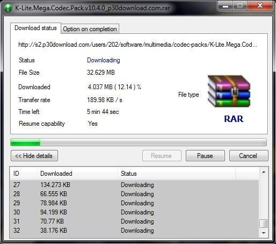This screenshot has width=276, height=244.
Task: Select connection row with ID 28
Action: click(134, 194)
